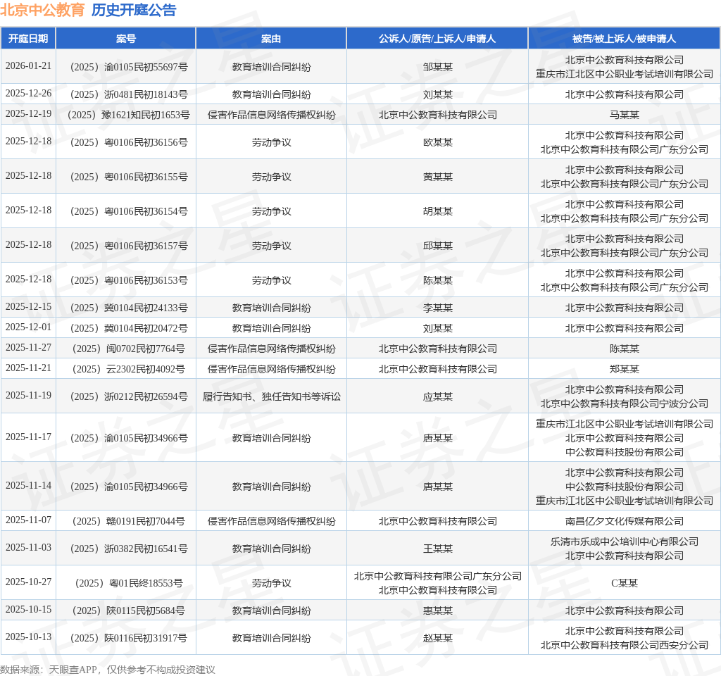Click plaintiff 陈某某 in 36153 row

pyautogui.click(x=438, y=280)
